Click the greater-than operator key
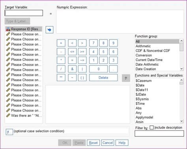The width and height of the screenshot is (187, 149). (x=82, y=43)
